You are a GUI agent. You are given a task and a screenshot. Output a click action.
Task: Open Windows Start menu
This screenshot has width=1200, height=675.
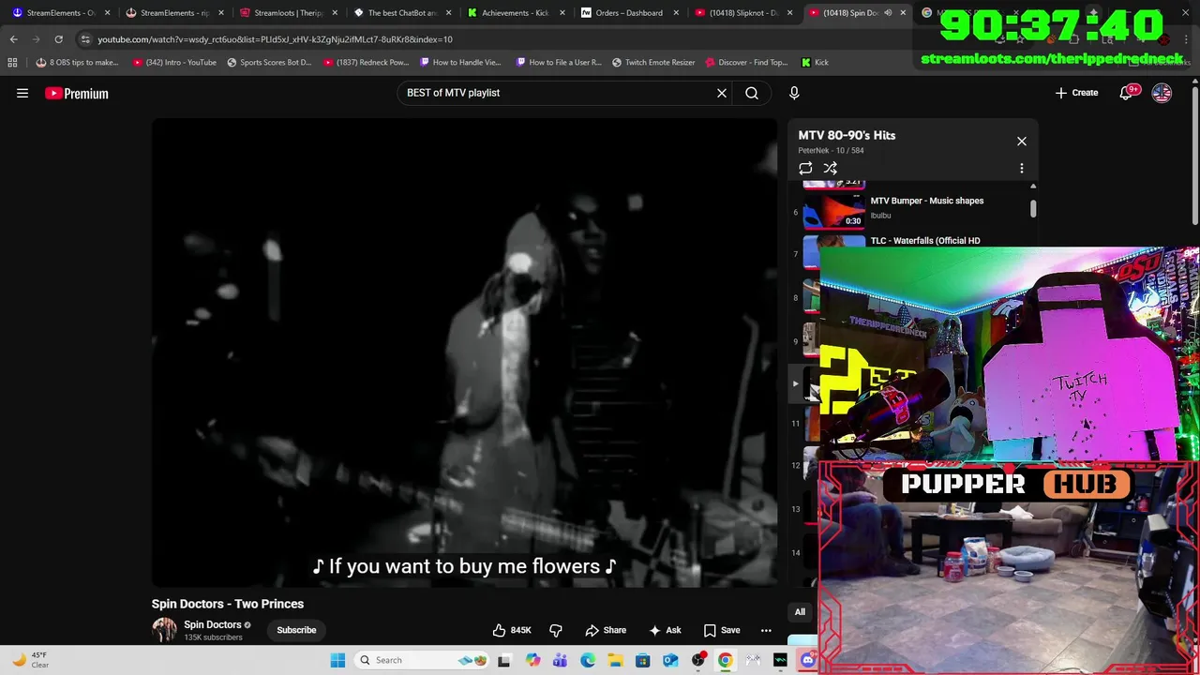pyautogui.click(x=337, y=660)
